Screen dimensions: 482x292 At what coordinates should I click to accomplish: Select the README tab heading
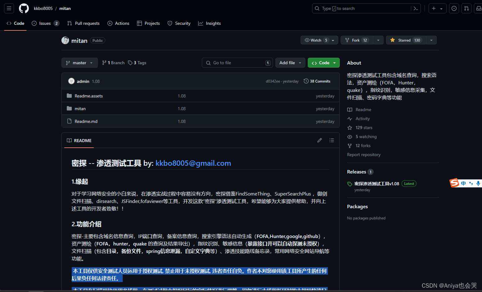click(x=79, y=141)
